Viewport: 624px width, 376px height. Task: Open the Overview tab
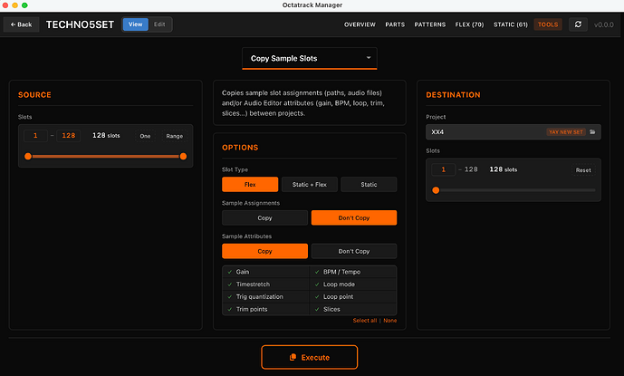(360, 24)
